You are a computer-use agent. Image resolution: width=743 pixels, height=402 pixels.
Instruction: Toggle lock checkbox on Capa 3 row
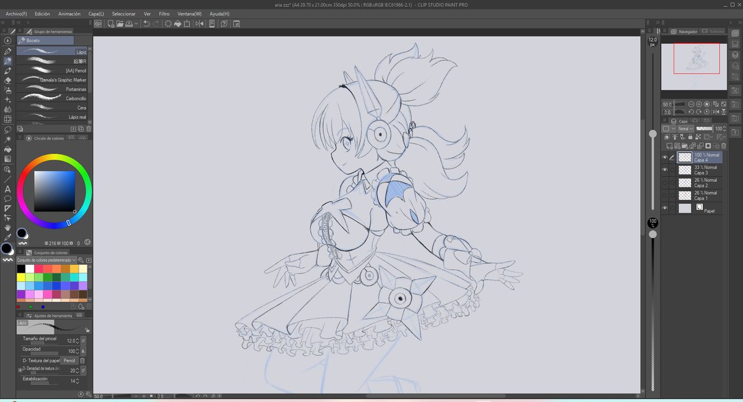pyautogui.click(x=672, y=169)
